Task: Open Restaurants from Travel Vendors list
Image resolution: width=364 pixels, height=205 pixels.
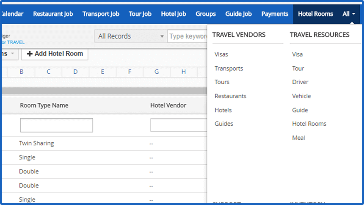Action: pyautogui.click(x=230, y=96)
